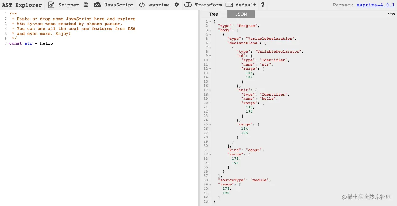This screenshot has height=206, width=397.
Task: Click the "const" kind value
Action: (x=254, y=150)
